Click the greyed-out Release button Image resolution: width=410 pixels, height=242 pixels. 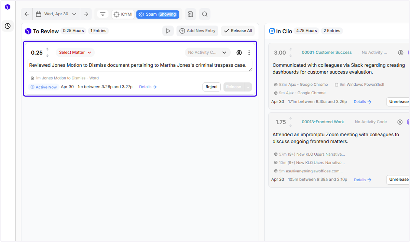click(x=234, y=87)
